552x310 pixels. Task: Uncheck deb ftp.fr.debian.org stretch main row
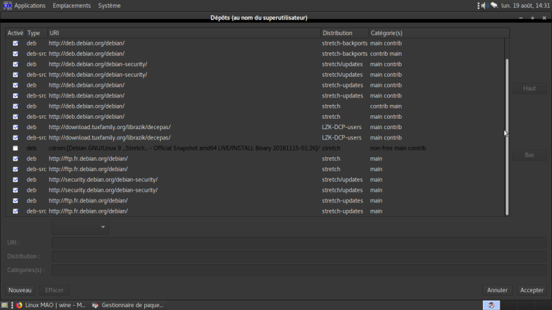tap(15, 159)
